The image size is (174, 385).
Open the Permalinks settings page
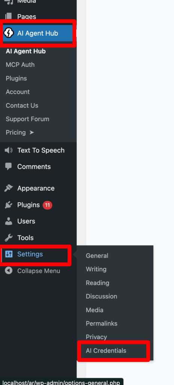click(102, 323)
